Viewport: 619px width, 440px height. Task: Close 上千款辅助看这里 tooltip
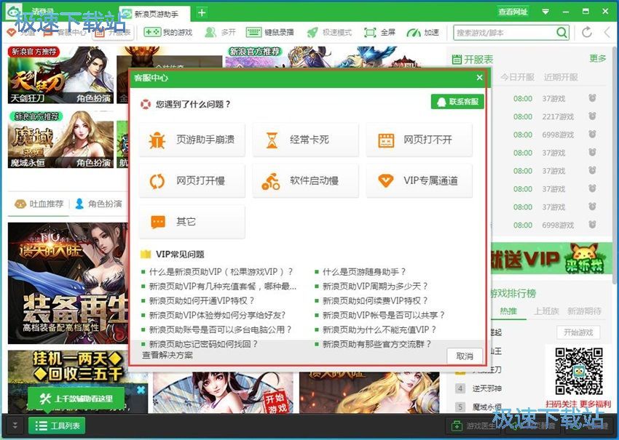coord(141,390)
